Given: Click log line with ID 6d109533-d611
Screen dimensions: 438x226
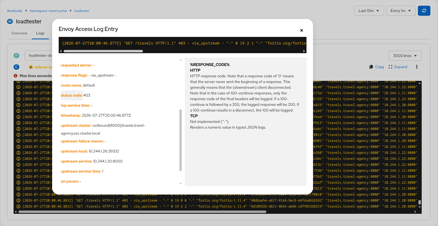Looking at the screenshot, I should 220,206.
